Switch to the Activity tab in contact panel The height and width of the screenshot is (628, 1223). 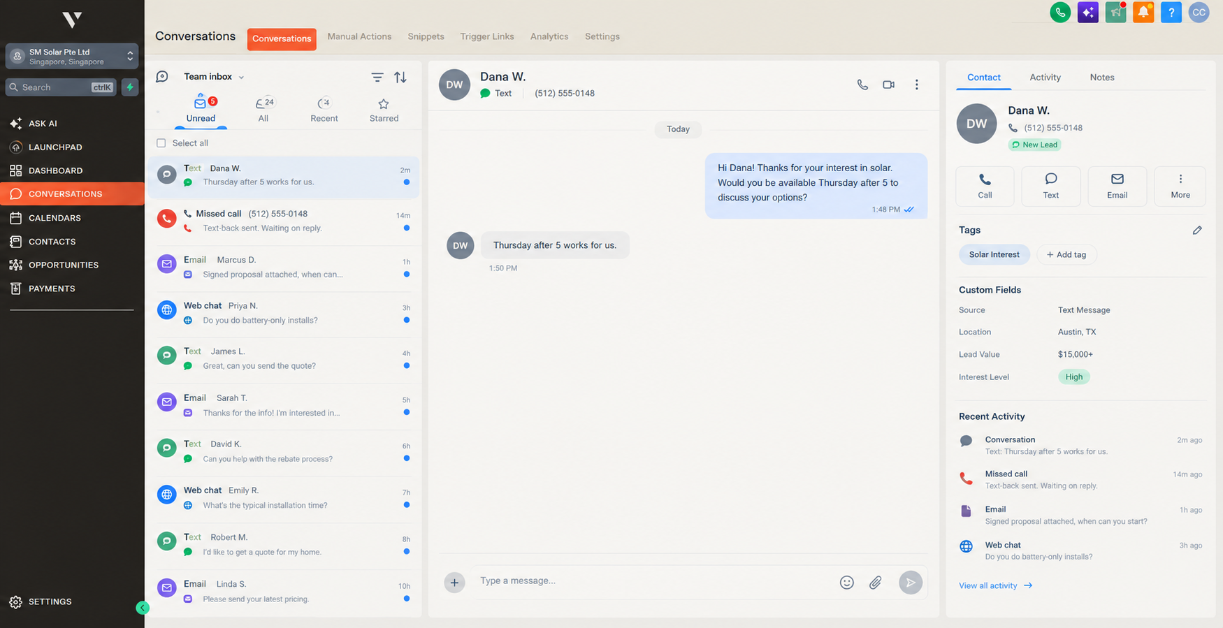(x=1045, y=78)
